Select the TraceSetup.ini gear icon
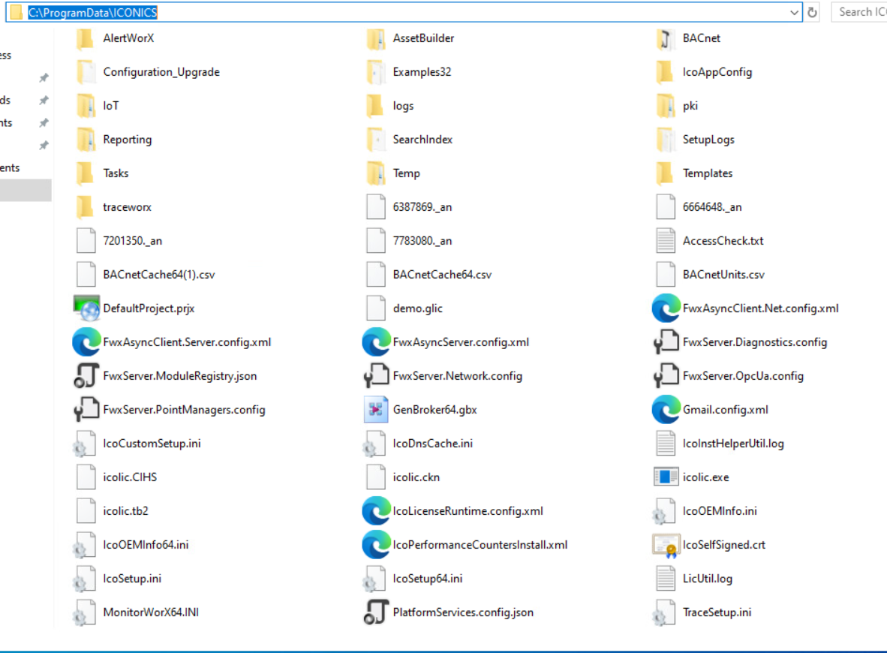The height and width of the screenshot is (653, 887). [664, 612]
